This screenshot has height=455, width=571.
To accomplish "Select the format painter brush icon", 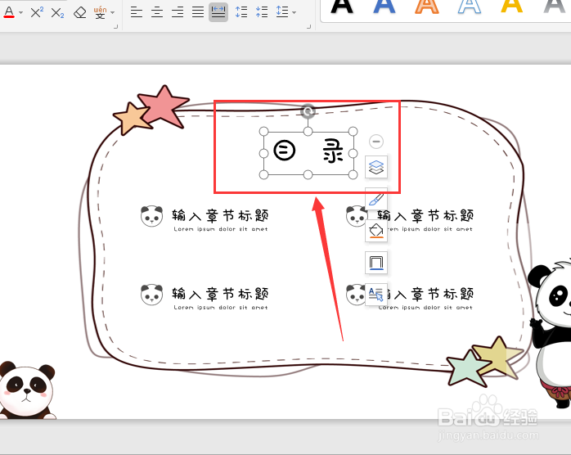I will click(x=376, y=199).
